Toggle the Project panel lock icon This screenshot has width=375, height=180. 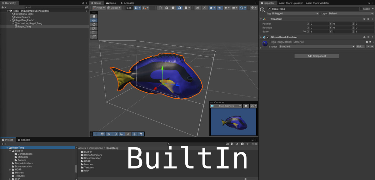(x=252, y=140)
